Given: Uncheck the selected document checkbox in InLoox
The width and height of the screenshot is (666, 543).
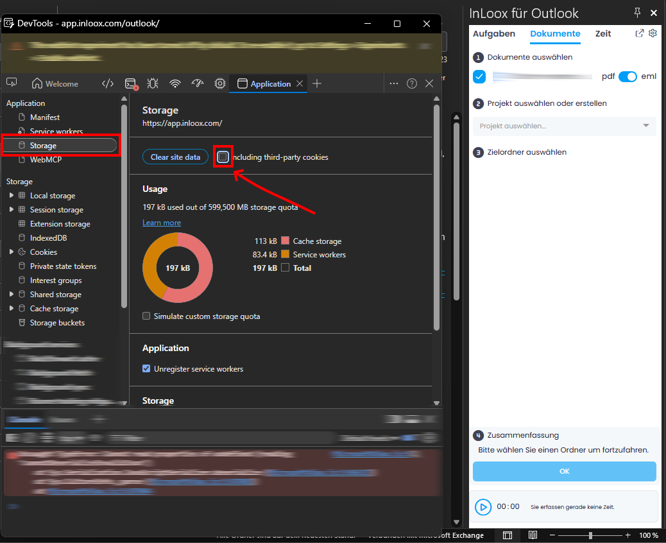Looking at the screenshot, I should pyautogui.click(x=479, y=76).
